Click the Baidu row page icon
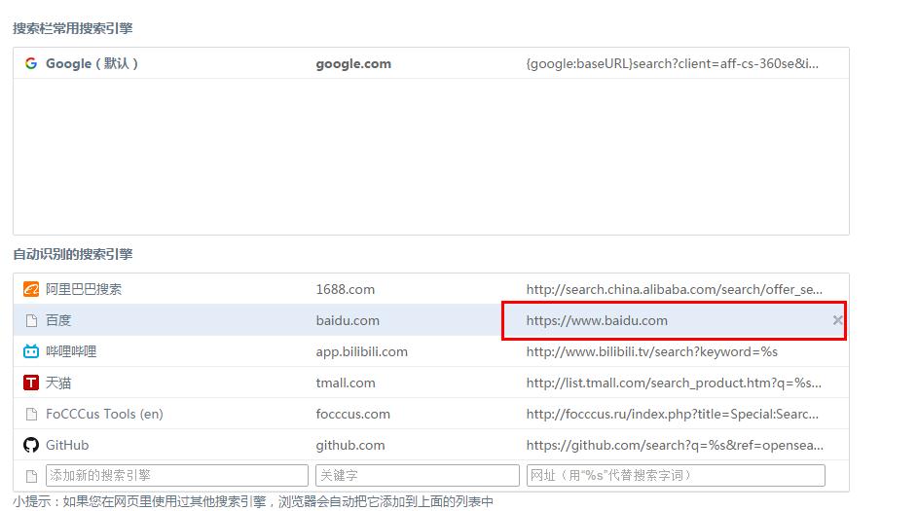The height and width of the screenshot is (511, 918). pyautogui.click(x=31, y=321)
